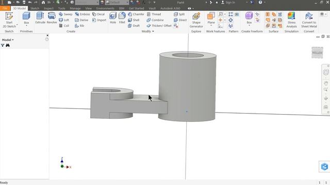Screen dimensions: 330x185
Task: Activate the Extrude tool
Action: (x=40, y=18)
